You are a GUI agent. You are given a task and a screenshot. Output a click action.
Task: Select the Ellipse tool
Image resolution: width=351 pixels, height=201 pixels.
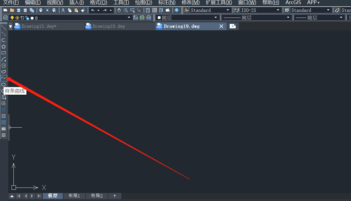pos(4,84)
